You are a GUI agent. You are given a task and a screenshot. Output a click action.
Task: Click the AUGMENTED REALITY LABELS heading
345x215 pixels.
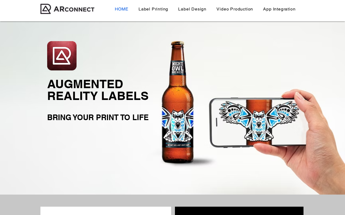[x=98, y=90]
